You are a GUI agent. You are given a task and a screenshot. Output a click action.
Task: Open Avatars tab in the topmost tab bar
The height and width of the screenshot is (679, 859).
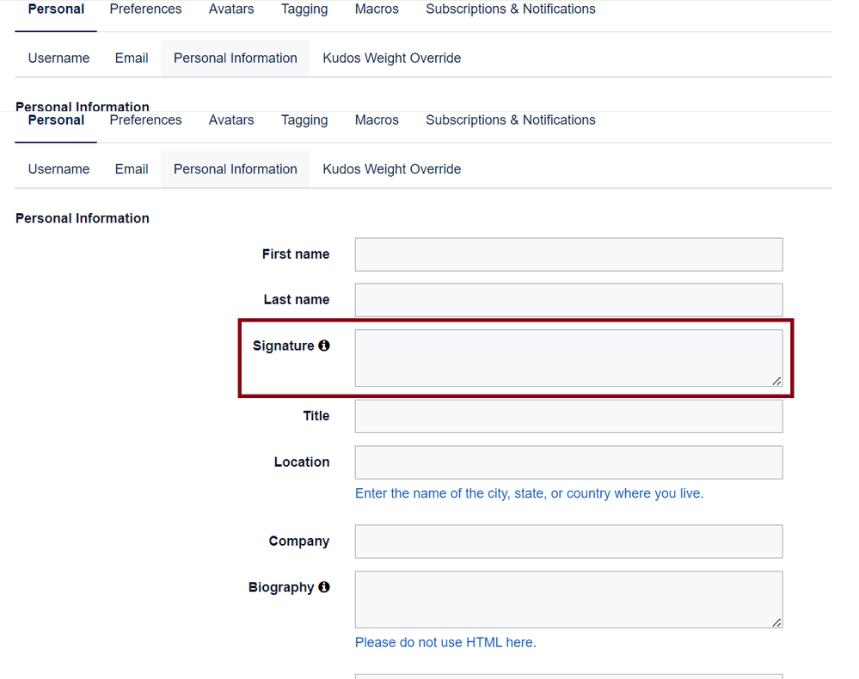231,9
